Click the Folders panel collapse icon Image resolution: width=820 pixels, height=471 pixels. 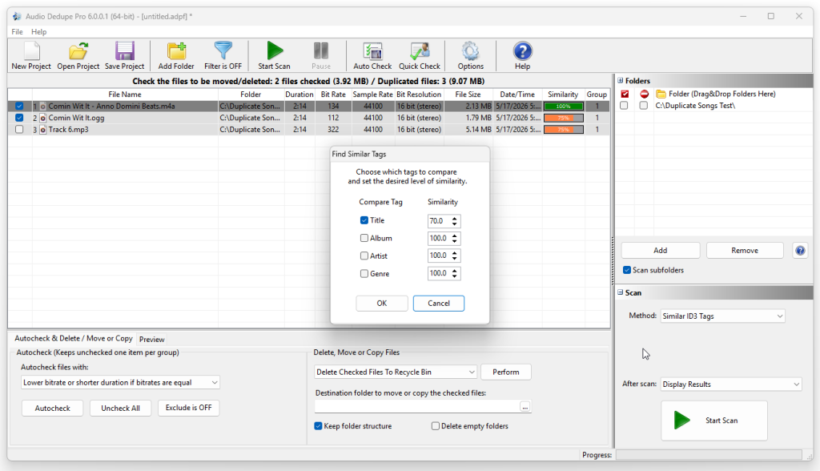[621, 81]
